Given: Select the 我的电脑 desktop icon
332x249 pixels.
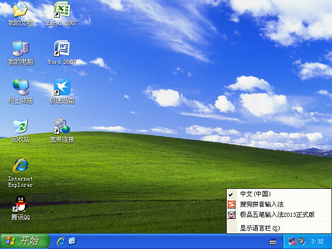Looking at the screenshot, I should click(21, 48).
